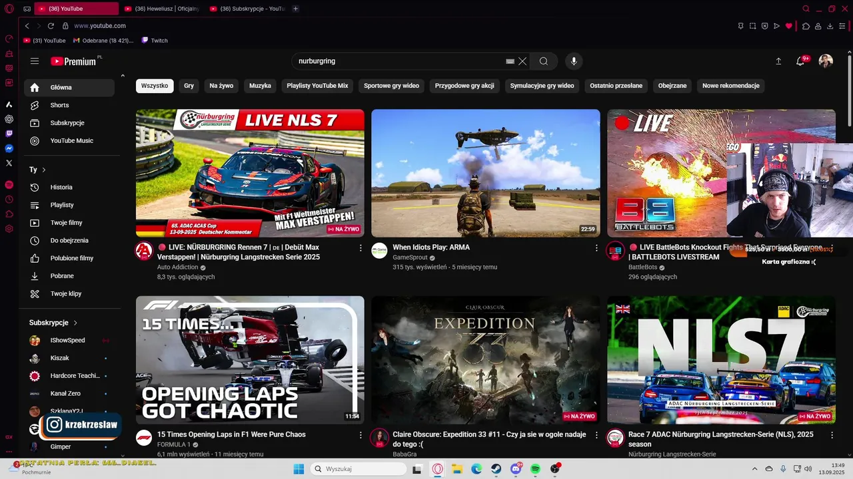853x479 pixels.
Task: Open the on-screen keyboard icon in search
Action: [x=510, y=61]
